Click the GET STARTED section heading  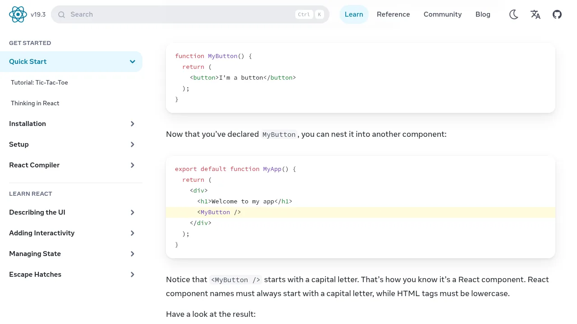coord(30,43)
